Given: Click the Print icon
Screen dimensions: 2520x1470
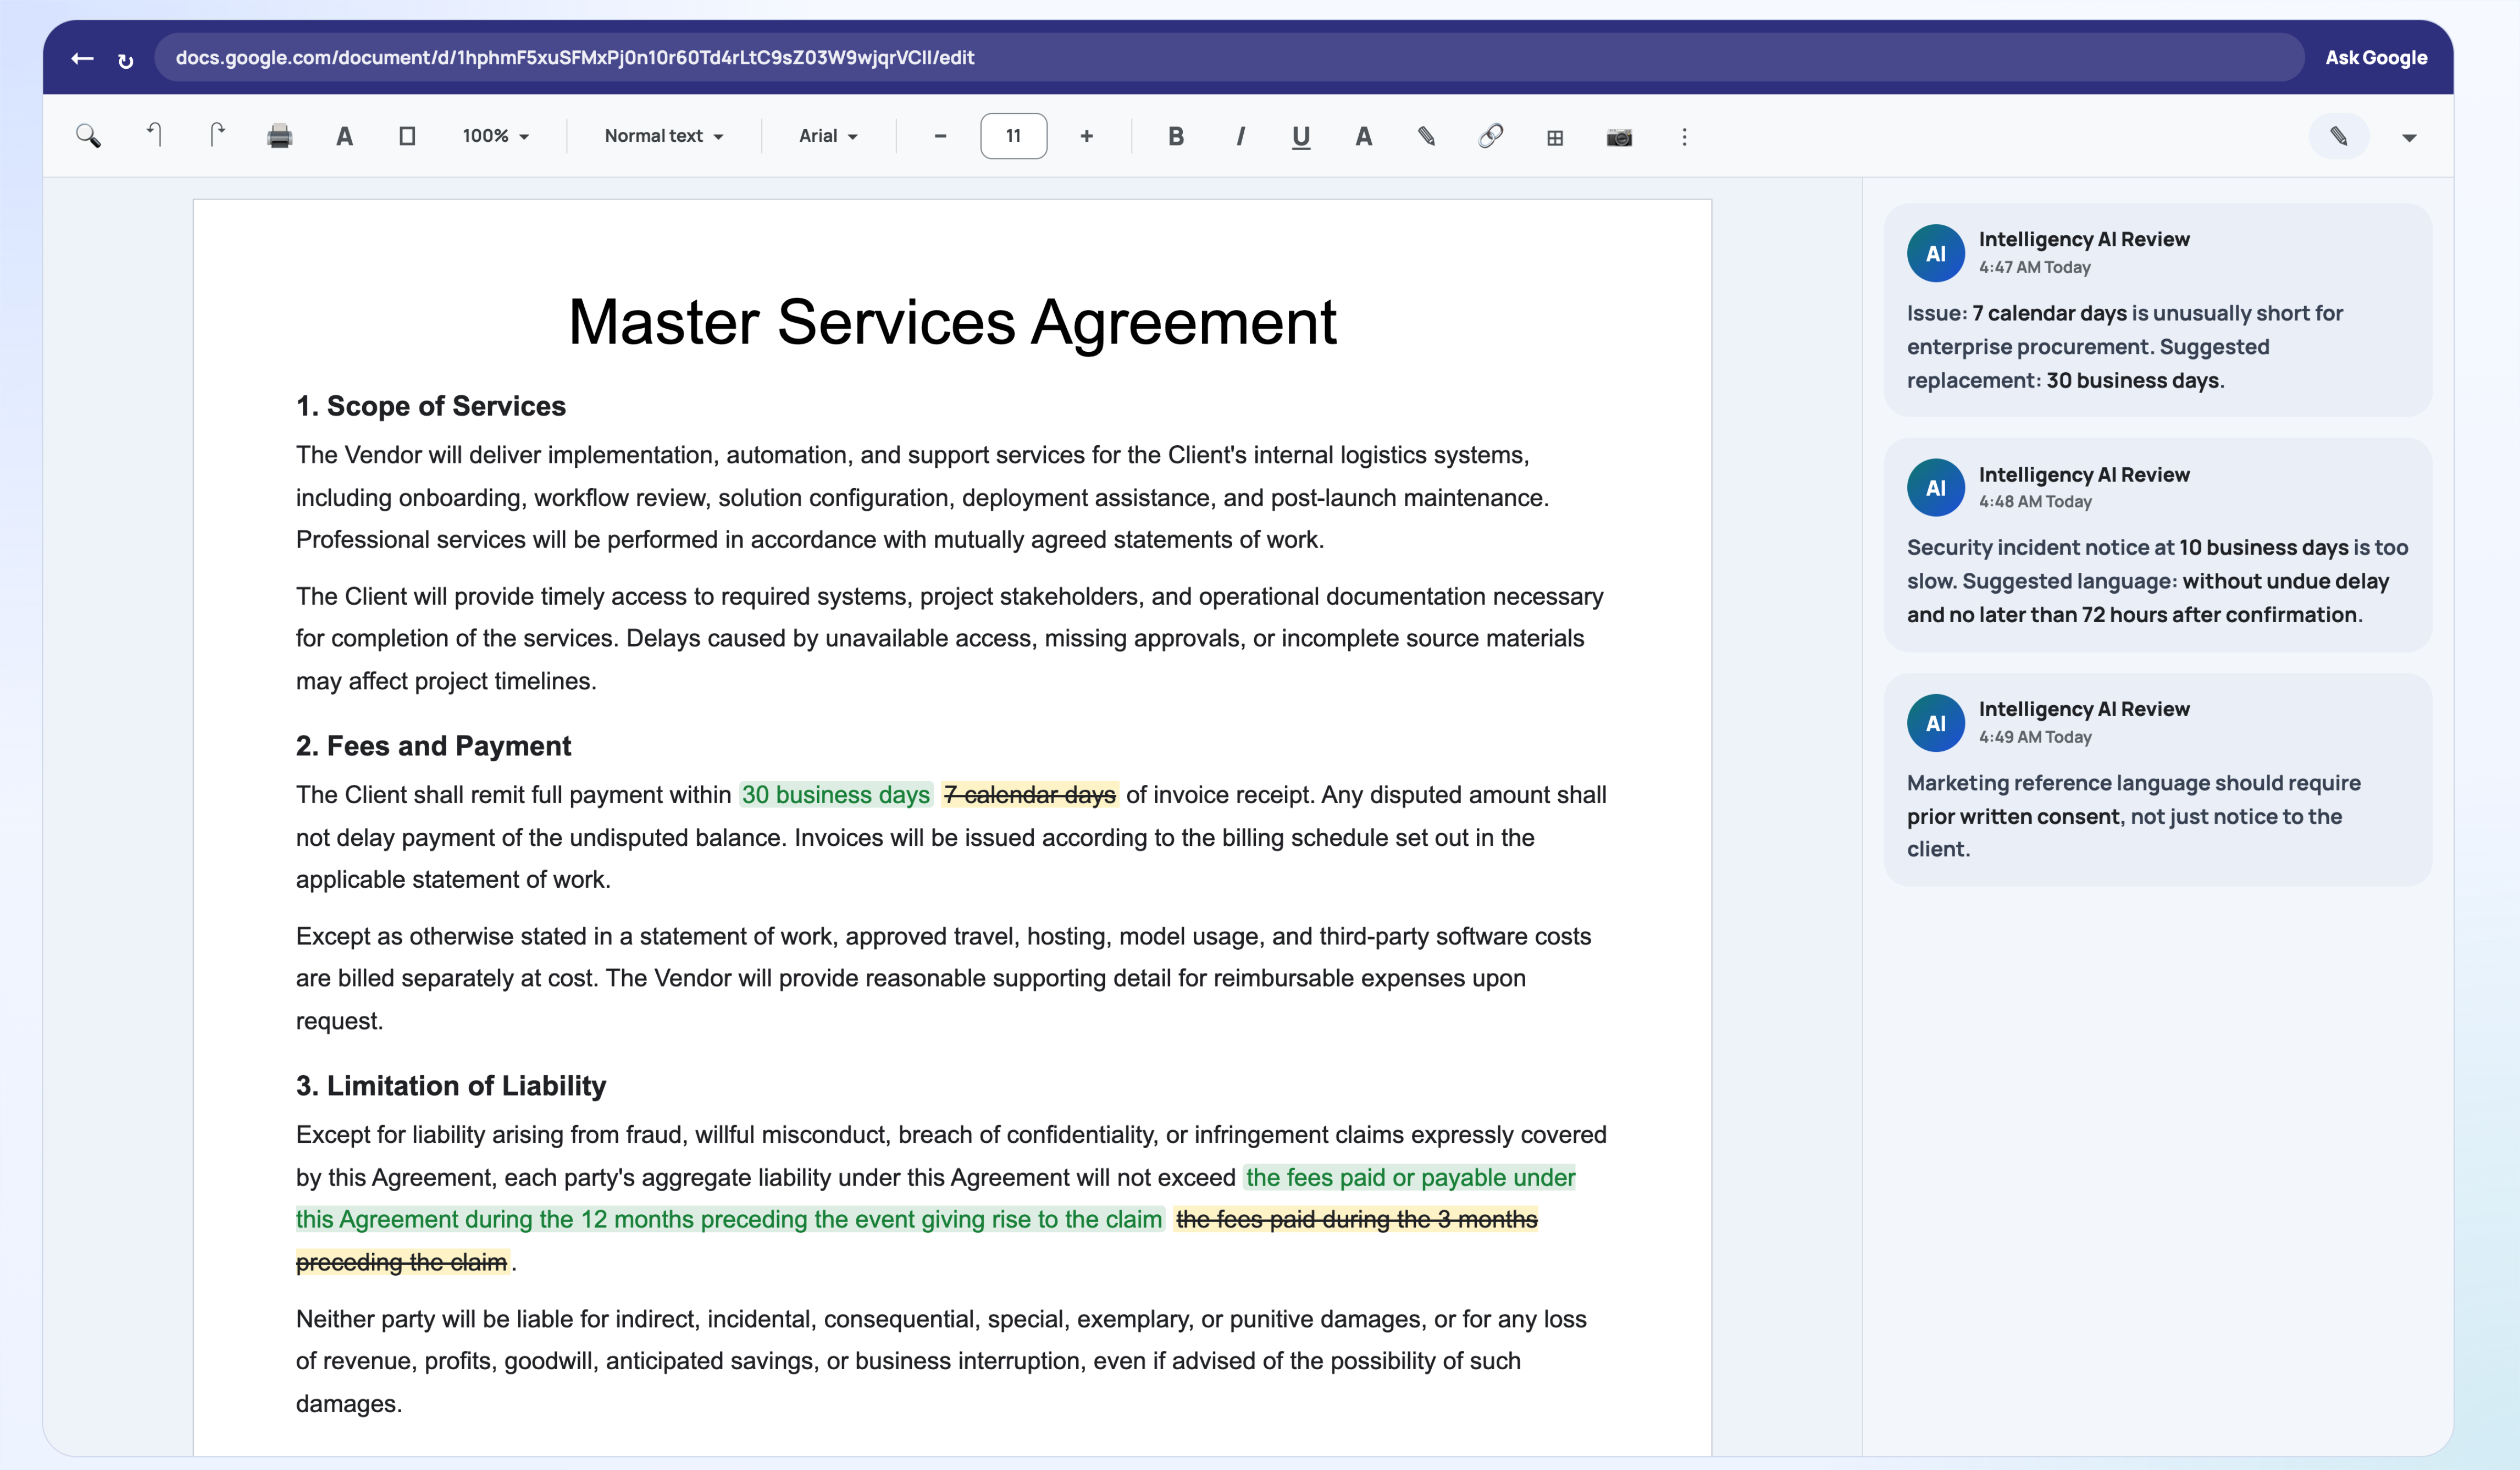Looking at the screenshot, I should 280,136.
